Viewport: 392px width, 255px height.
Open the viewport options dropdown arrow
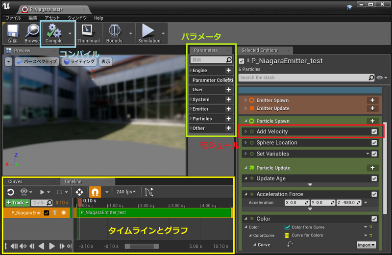click(8, 62)
